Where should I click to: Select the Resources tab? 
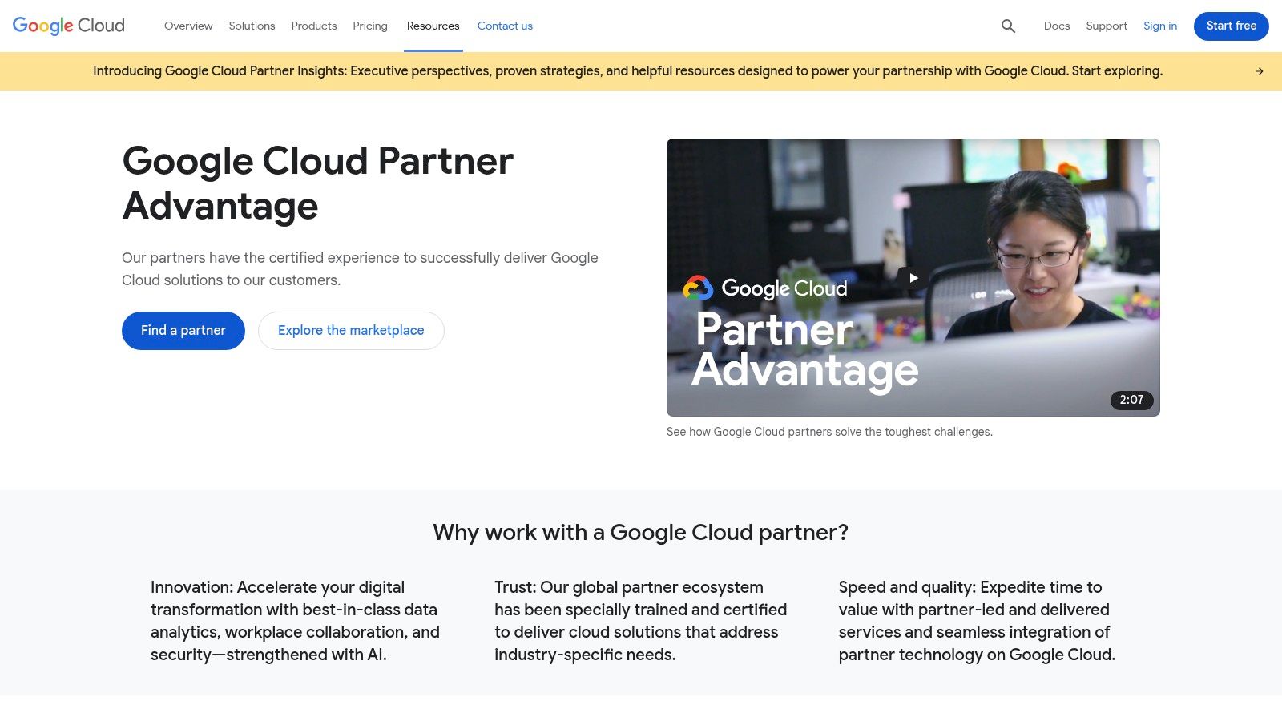coord(433,26)
